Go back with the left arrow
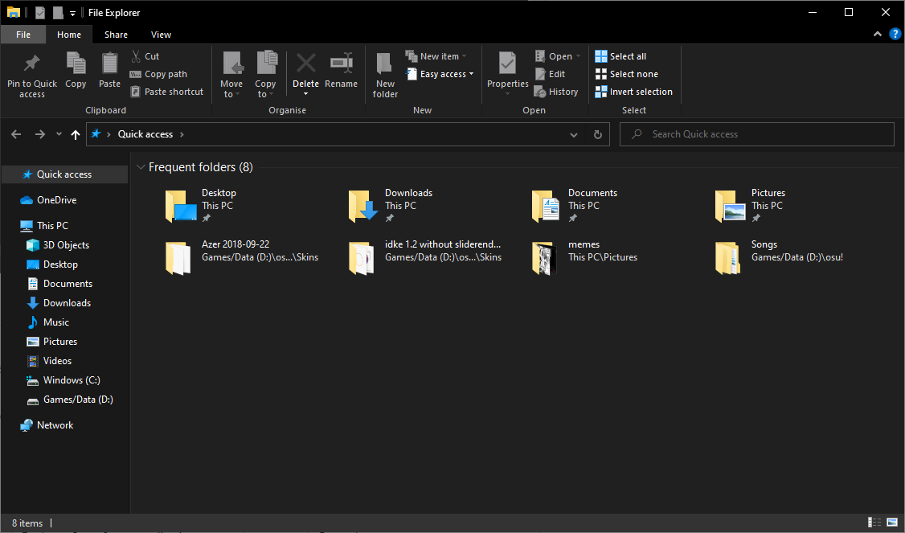The image size is (905, 533). 16,134
